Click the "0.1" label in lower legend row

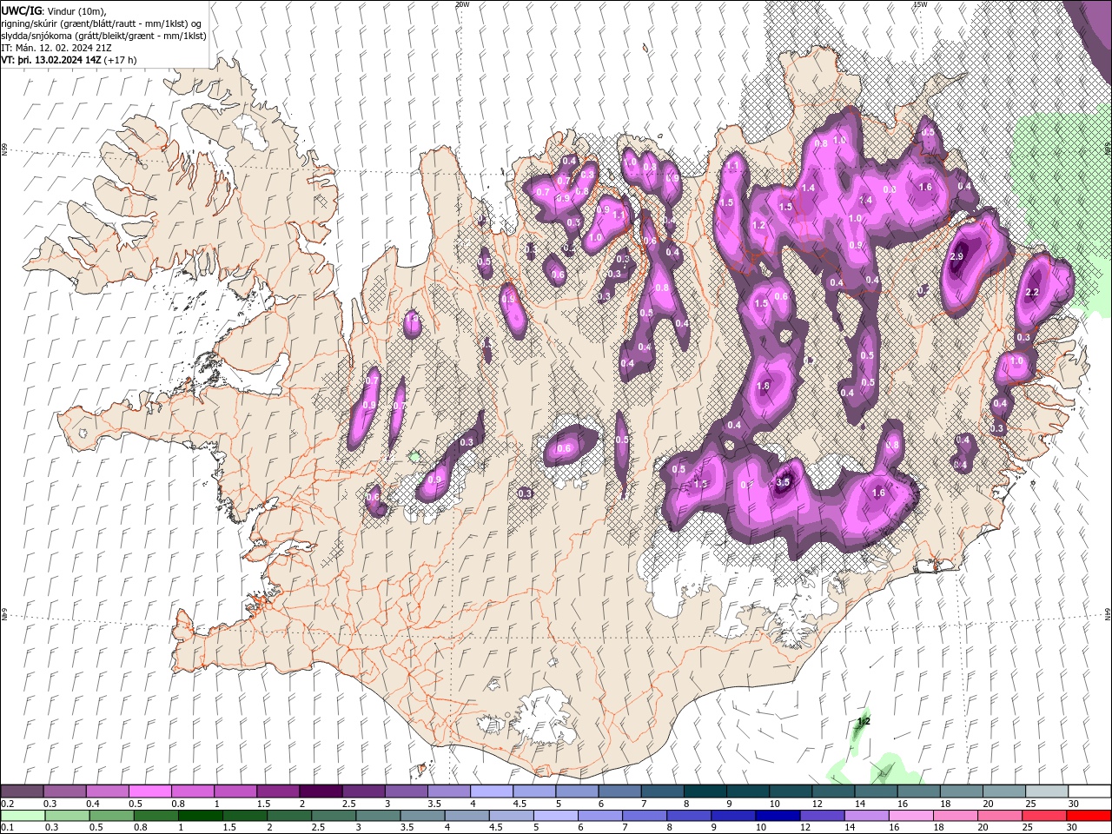8,828
